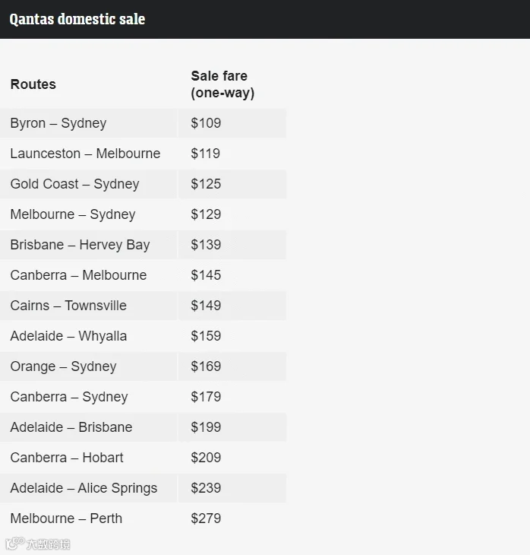The height and width of the screenshot is (555, 530).
Task: Select the Adelaide – Brisbane route
Action: click(71, 427)
